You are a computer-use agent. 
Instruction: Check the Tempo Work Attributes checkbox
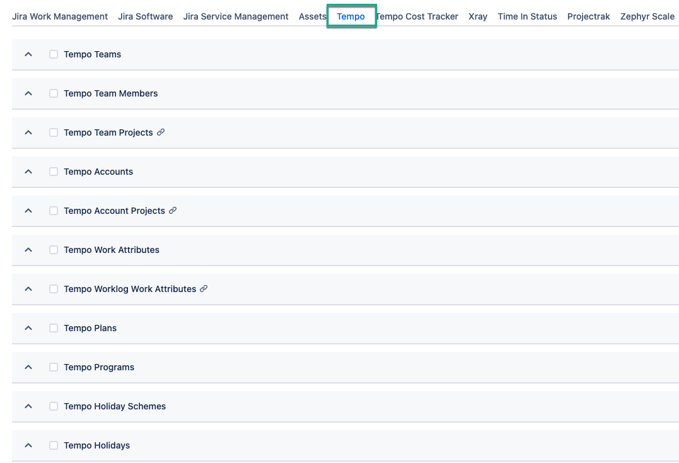pos(54,250)
